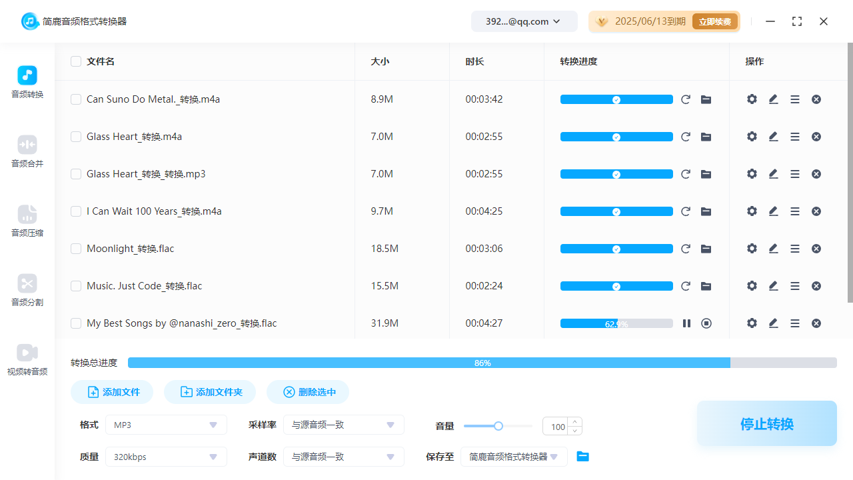Image resolution: width=853 pixels, height=480 pixels.
Task: Check the box for Moonlight_转换.flac
Action: (76, 249)
